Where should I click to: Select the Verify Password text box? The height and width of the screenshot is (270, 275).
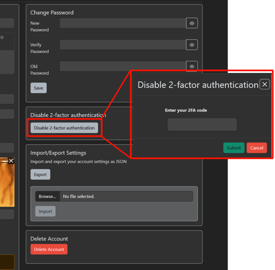[122, 44]
